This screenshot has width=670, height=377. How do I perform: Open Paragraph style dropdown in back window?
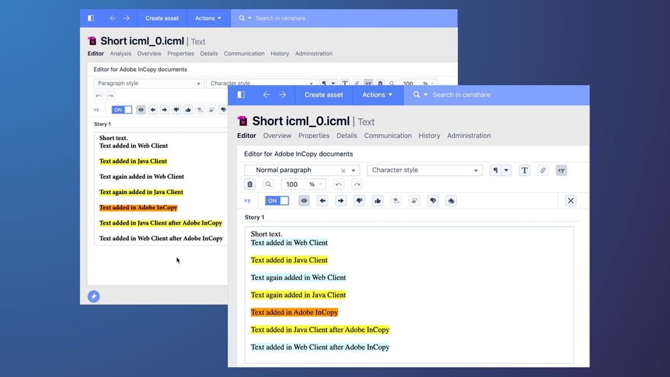148,83
